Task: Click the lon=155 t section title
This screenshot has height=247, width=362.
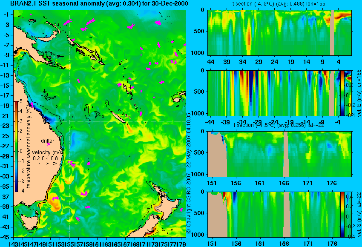Action: (x=279, y=4)
